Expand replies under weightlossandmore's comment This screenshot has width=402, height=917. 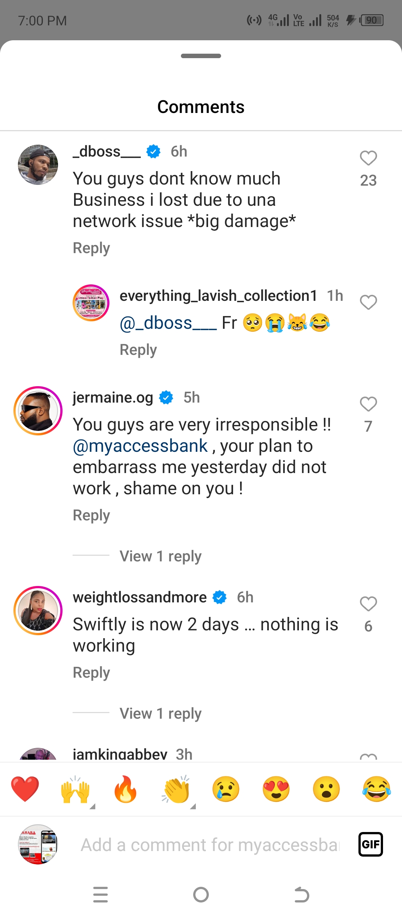160,713
